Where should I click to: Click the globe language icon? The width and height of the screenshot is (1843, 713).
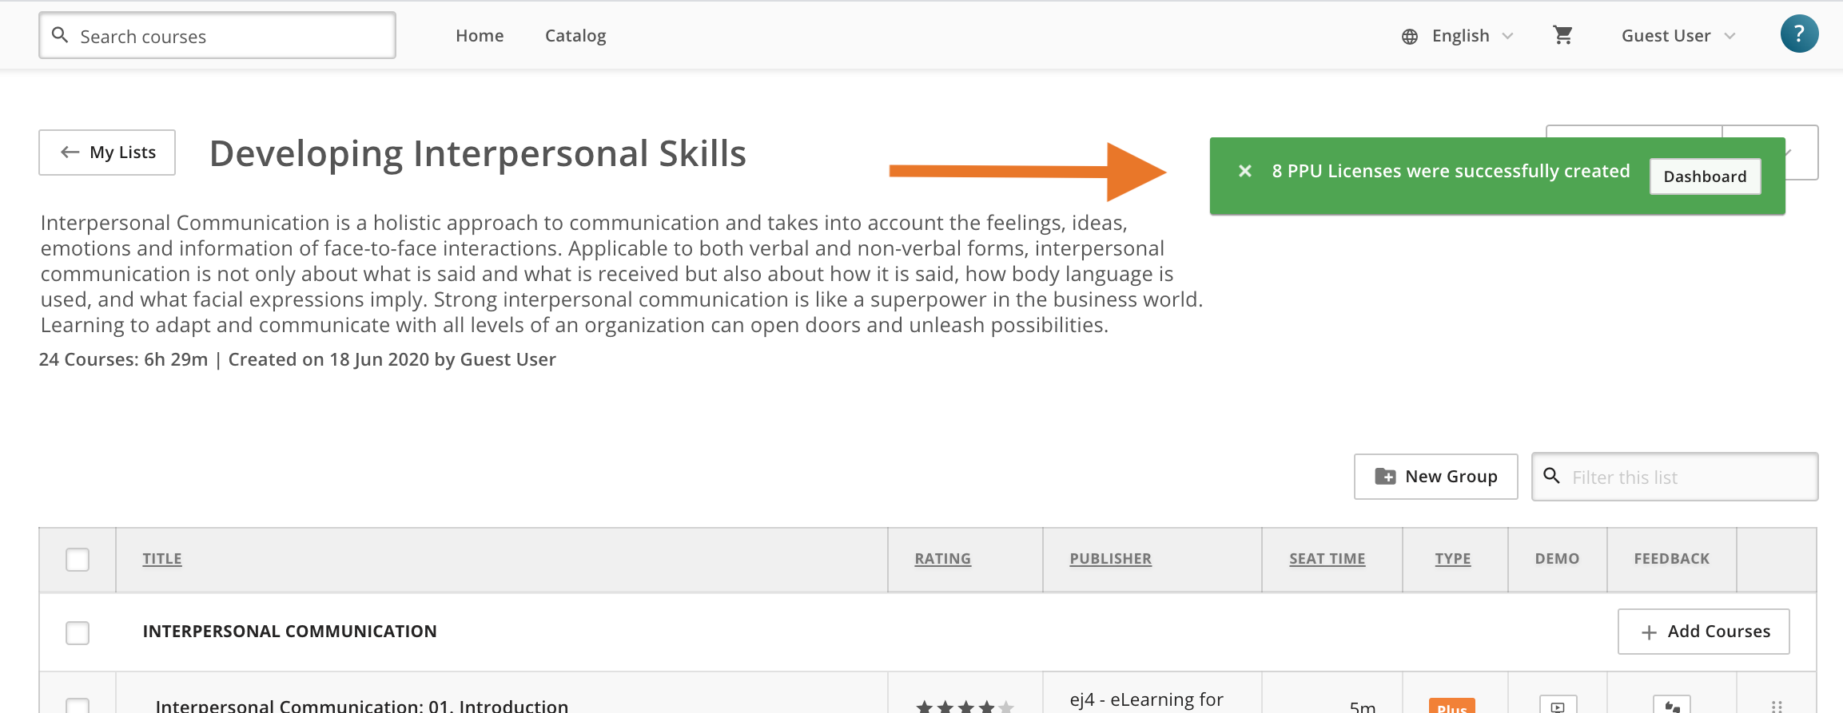(x=1410, y=37)
